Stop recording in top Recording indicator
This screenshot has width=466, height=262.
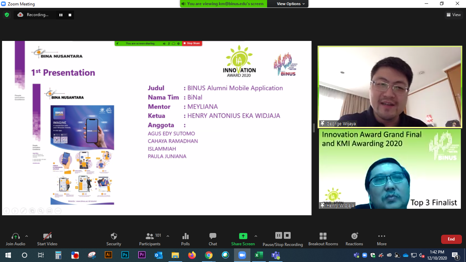tap(70, 15)
